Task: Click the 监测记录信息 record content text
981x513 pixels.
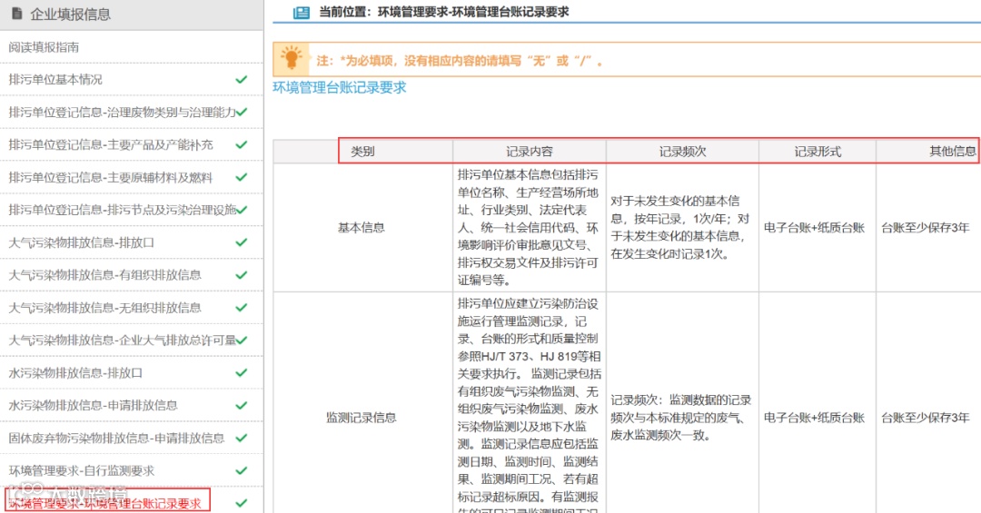Action: coord(530,405)
